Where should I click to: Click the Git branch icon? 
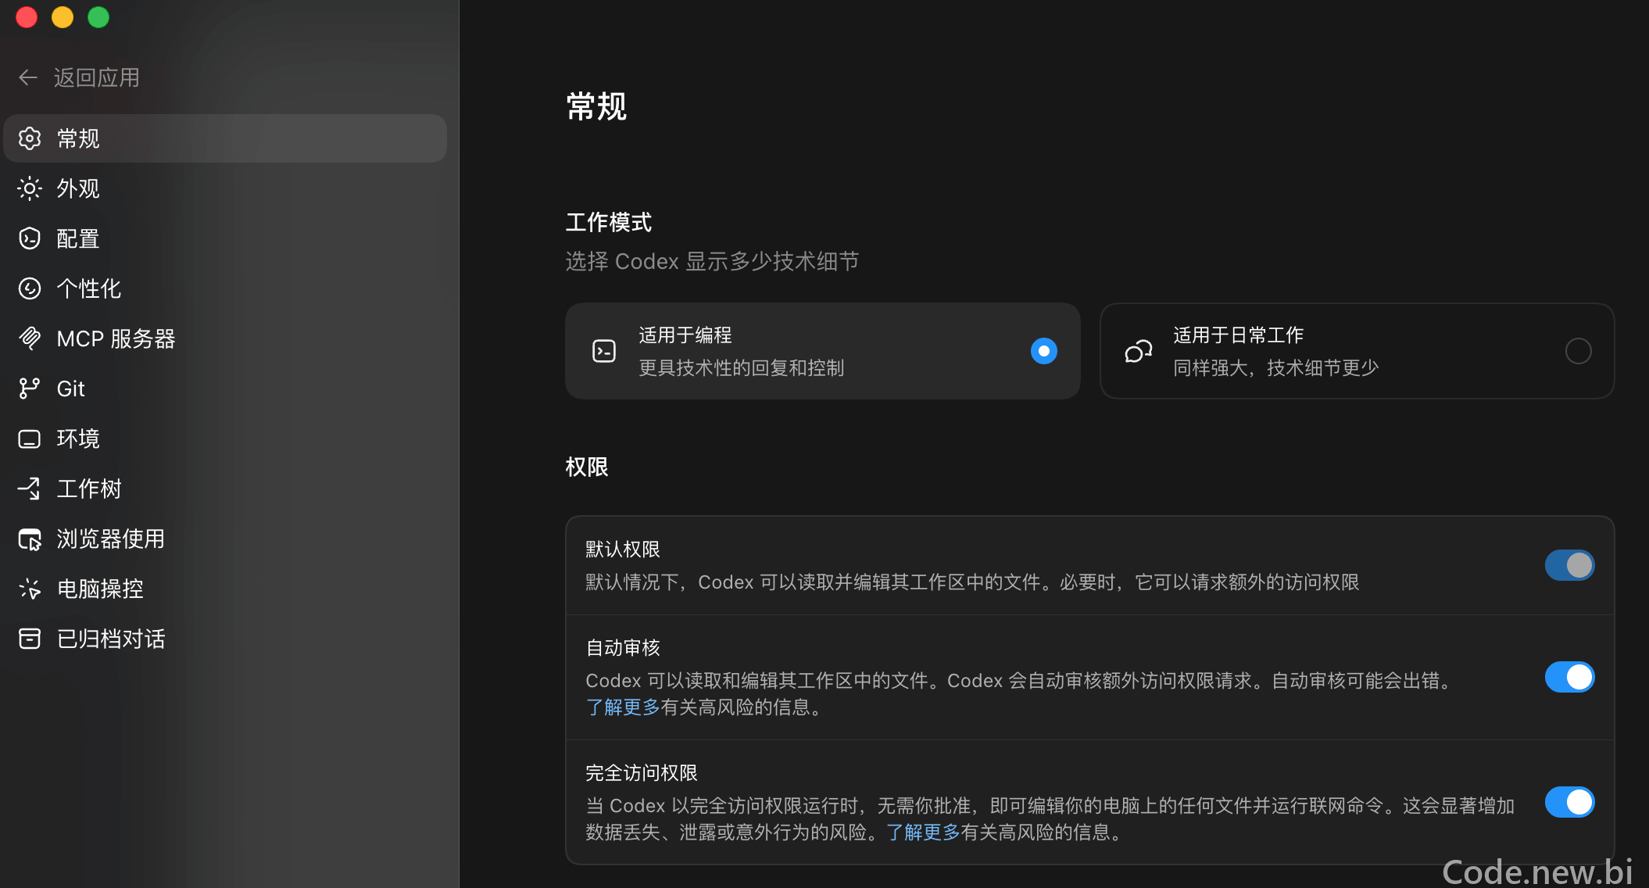[x=30, y=388]
